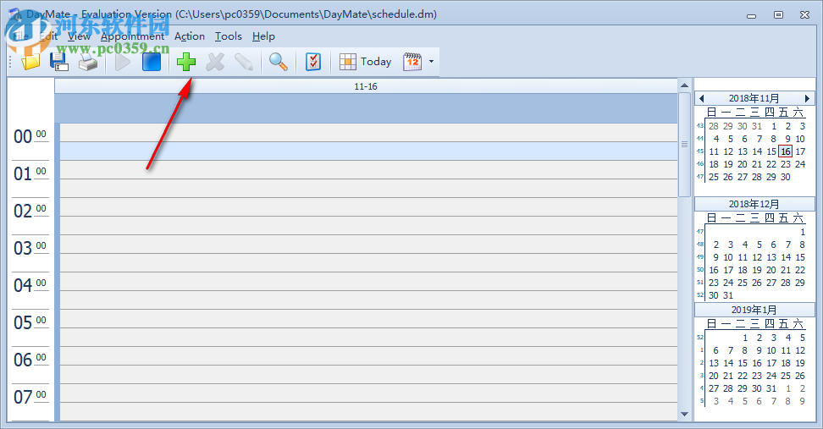The width and height of the screenshot is (823, 429).
Task: Select December 31 in the mini calendar
Action: click(728, 295)
